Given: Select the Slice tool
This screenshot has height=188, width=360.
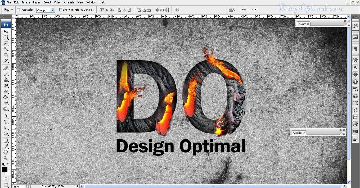Looking at the screenshot, I should 6,61.
